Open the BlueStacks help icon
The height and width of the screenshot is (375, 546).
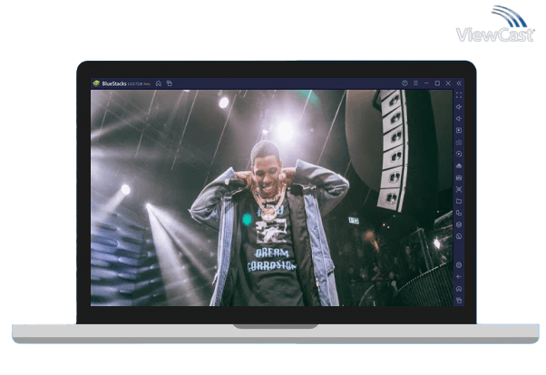pyautogui.click(x=405, y=83)
